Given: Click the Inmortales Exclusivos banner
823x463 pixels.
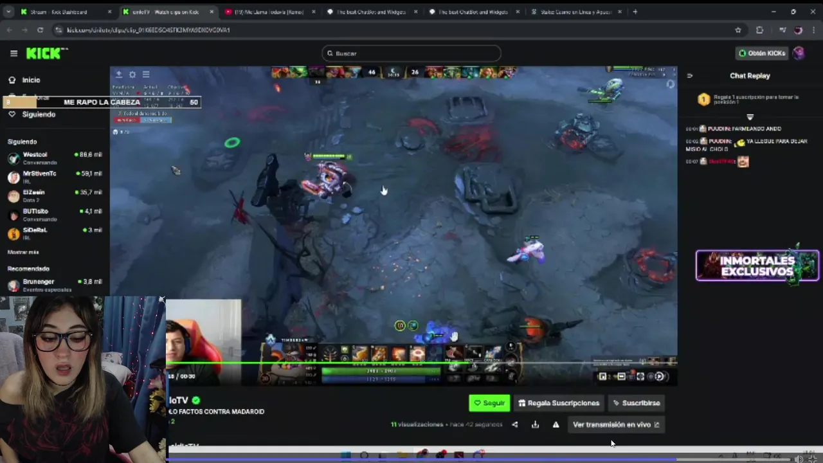Looking at the screenshot, I should (x=757, y=266).
